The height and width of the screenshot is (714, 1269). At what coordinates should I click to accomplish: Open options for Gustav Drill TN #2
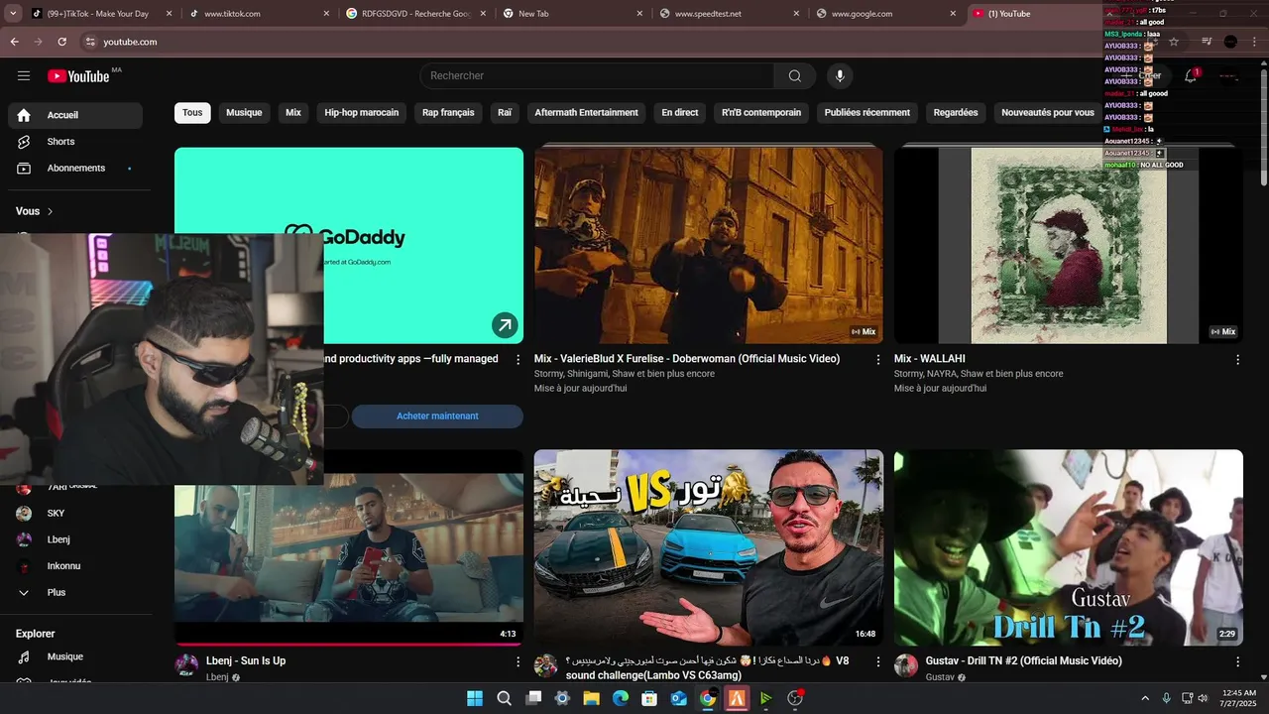[x=1237, y=661]
